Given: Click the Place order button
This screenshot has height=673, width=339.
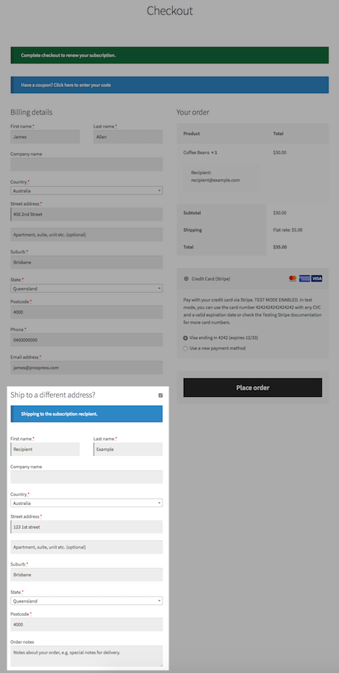Looking at the screenshot, I should click(x=252, y=388).
